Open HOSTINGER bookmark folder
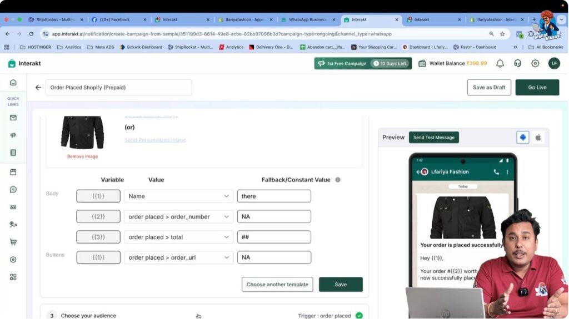The image size is (569, 319). click(36, 47)
